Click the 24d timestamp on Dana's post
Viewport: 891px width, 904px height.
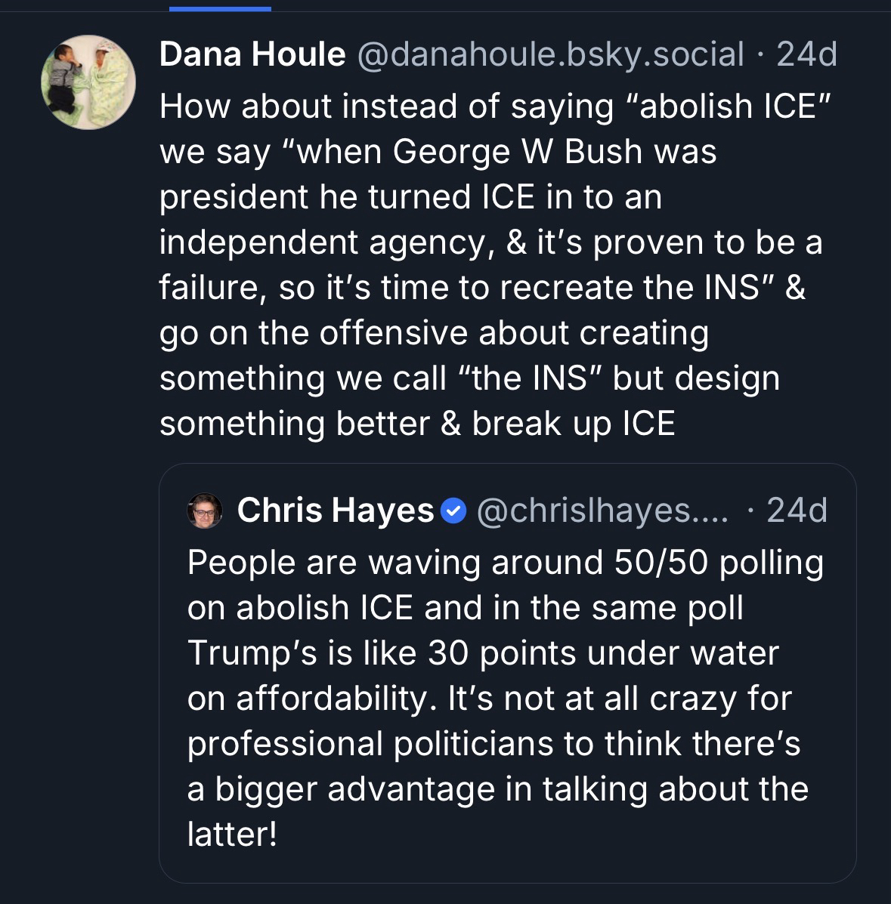pyautogui.click(x=806, y=54)
